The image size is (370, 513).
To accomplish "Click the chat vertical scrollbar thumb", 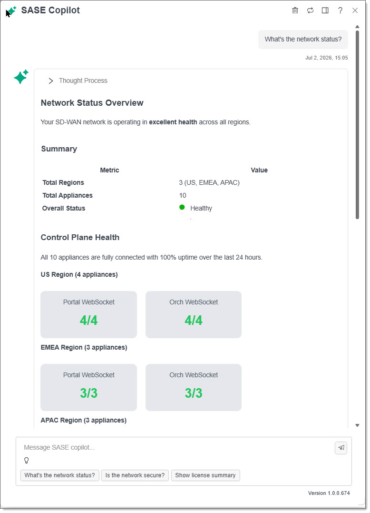I will 357,124.
